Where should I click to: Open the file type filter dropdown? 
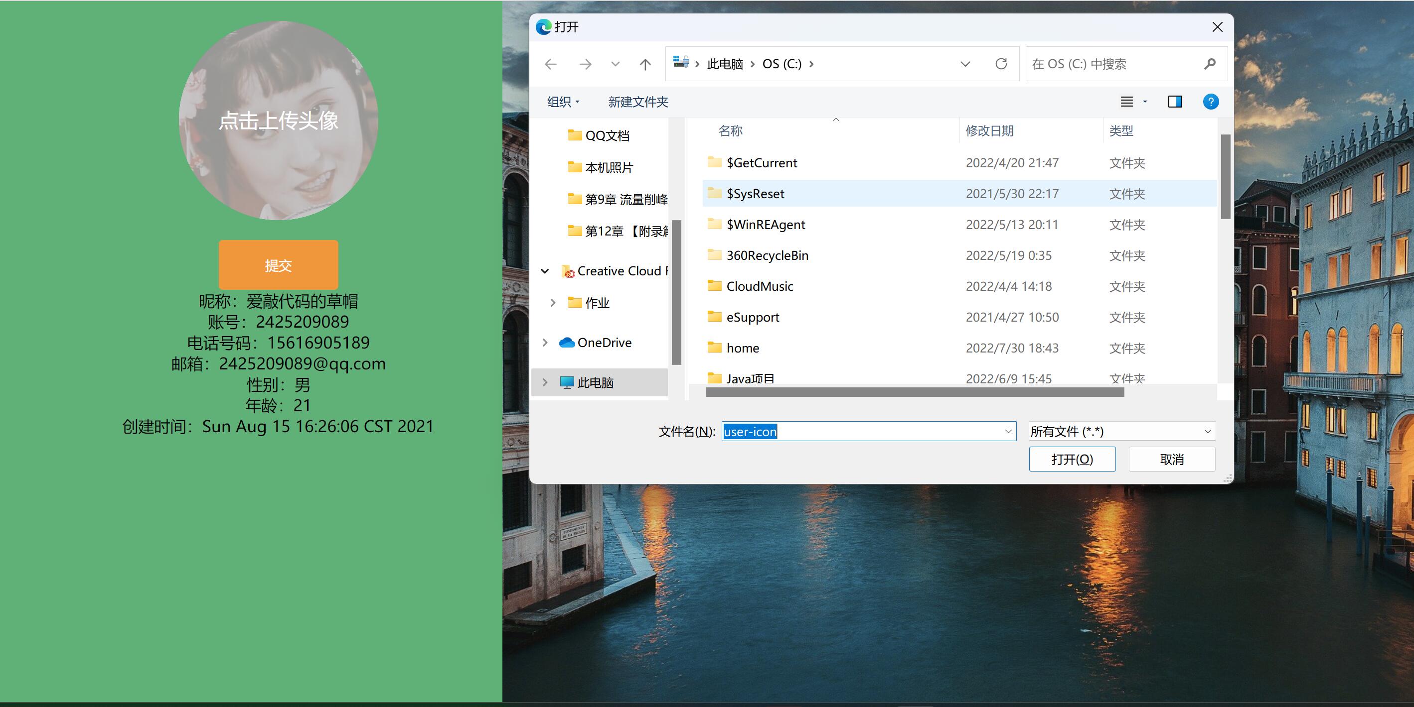(1207, 432)
